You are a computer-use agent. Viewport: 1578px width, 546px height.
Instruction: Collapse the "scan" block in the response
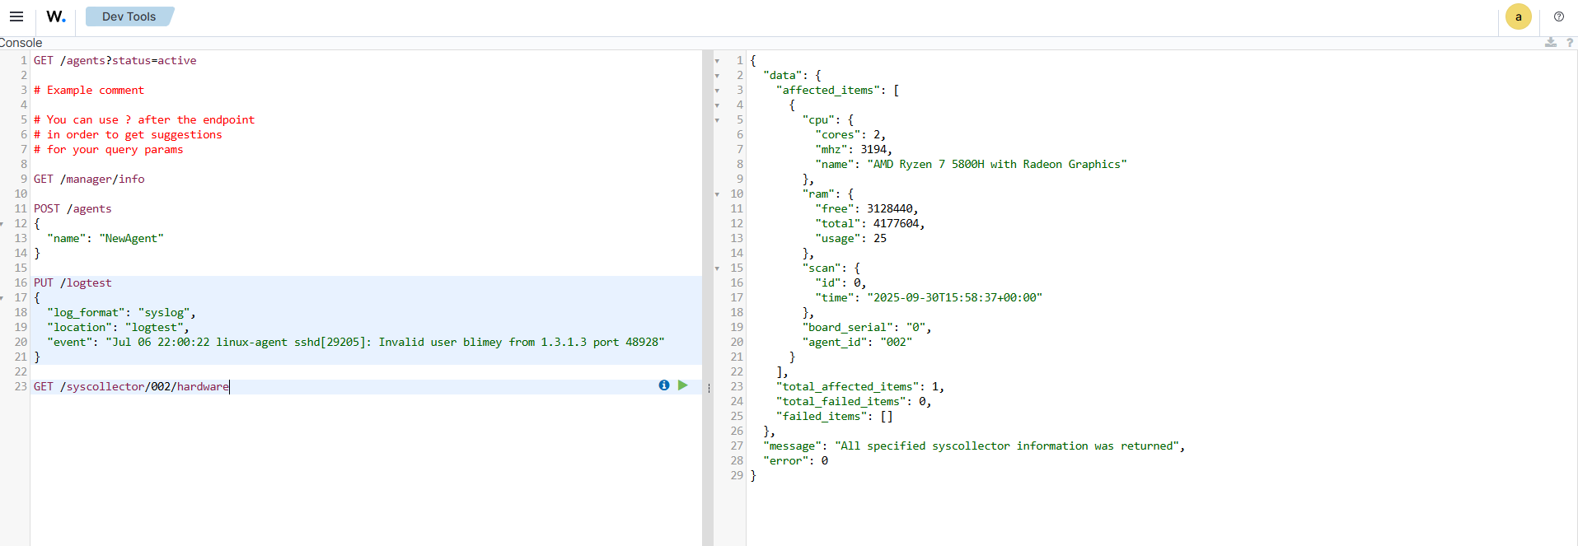[717, 268]
